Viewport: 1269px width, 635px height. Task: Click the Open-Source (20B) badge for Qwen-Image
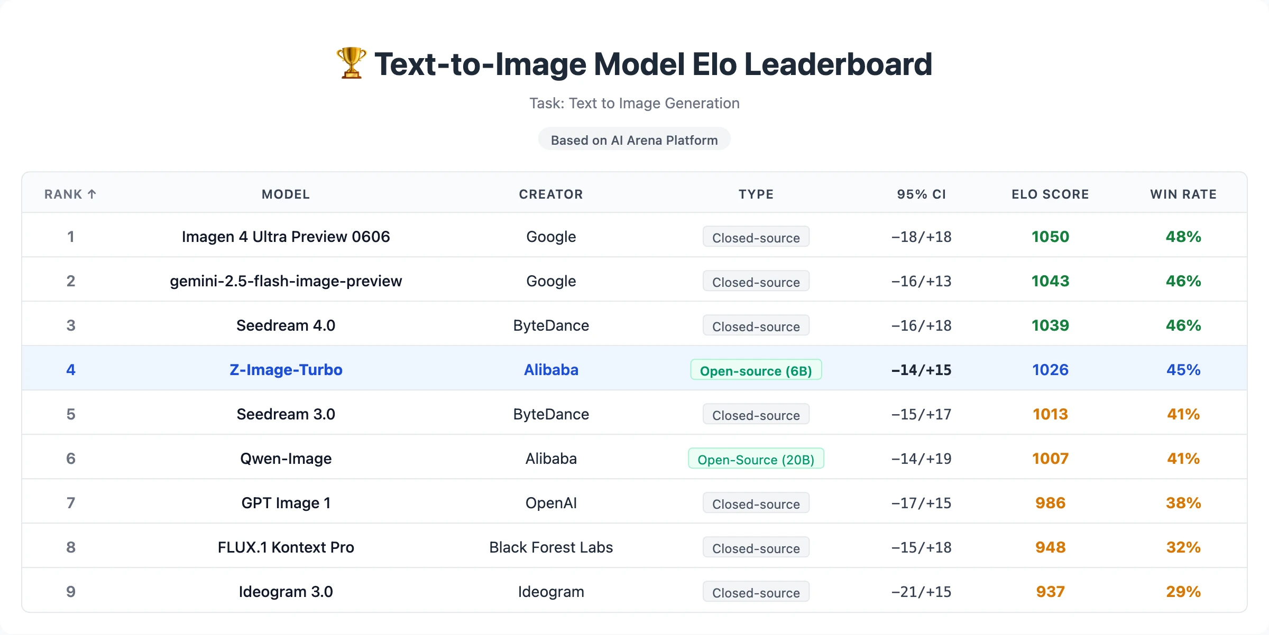click(756, 459)
